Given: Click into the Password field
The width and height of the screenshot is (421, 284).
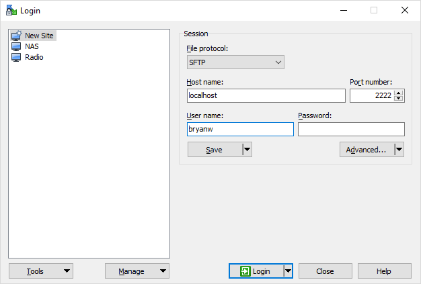Looking at the screenshot, I should coord(351,130).
